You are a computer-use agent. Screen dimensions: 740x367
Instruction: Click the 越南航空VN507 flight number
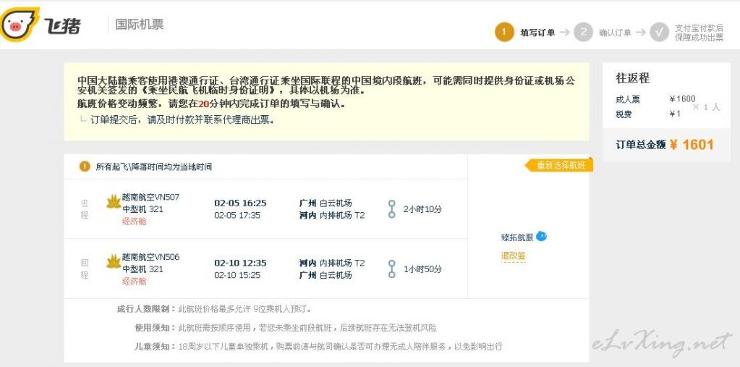[x=150, y=197]
